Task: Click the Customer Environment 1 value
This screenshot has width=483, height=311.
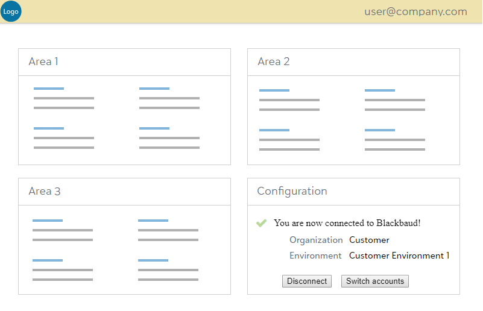Action: pyautogui.click(x=399, y=256)
